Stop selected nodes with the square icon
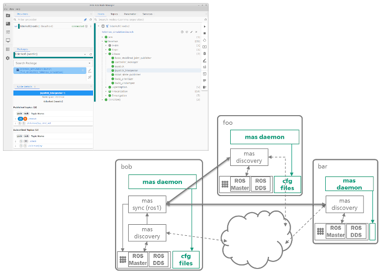Viewport: 380px width, 273px height. tap(205, 33)
